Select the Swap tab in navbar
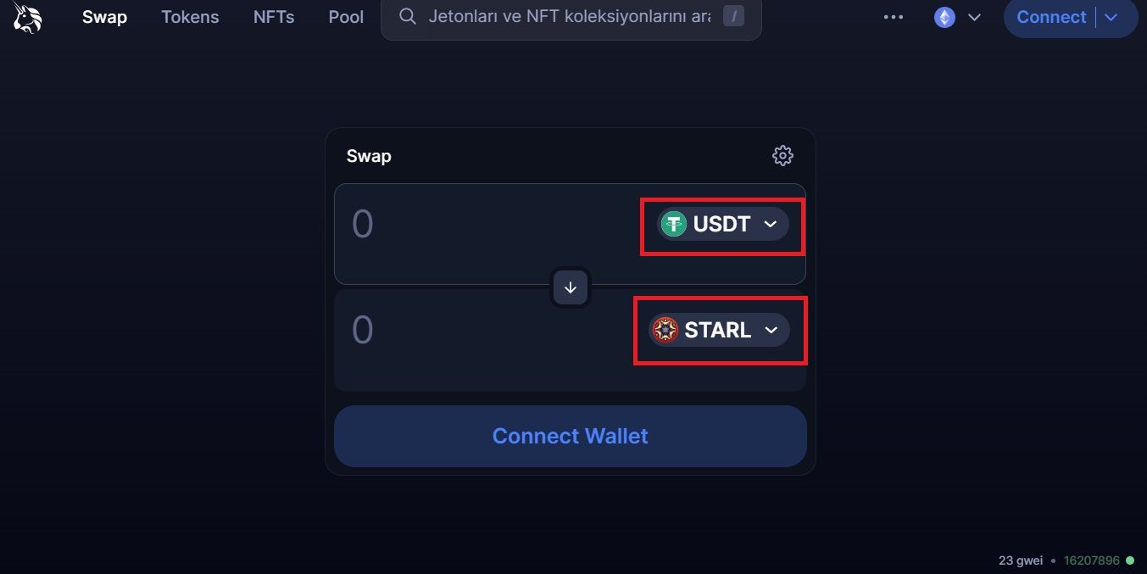Image resolution: width=1147 pixels, height=574 pixels. 104,17
